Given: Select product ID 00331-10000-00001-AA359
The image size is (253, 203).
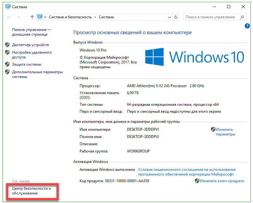Looking at the screenshot, I should 127,181.
